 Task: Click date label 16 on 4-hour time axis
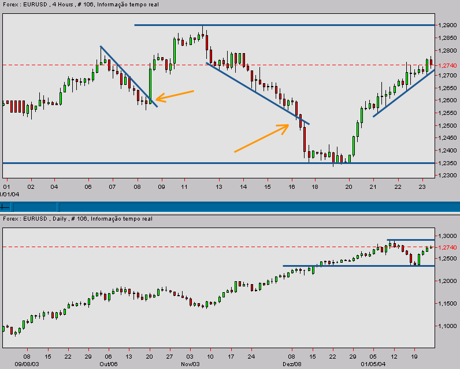tap(292, 187)
